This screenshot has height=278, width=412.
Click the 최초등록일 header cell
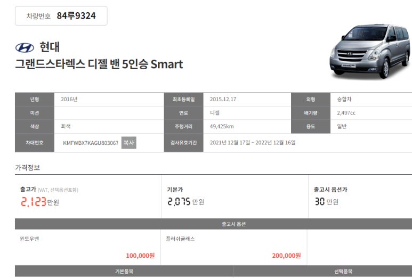(184, 99)
